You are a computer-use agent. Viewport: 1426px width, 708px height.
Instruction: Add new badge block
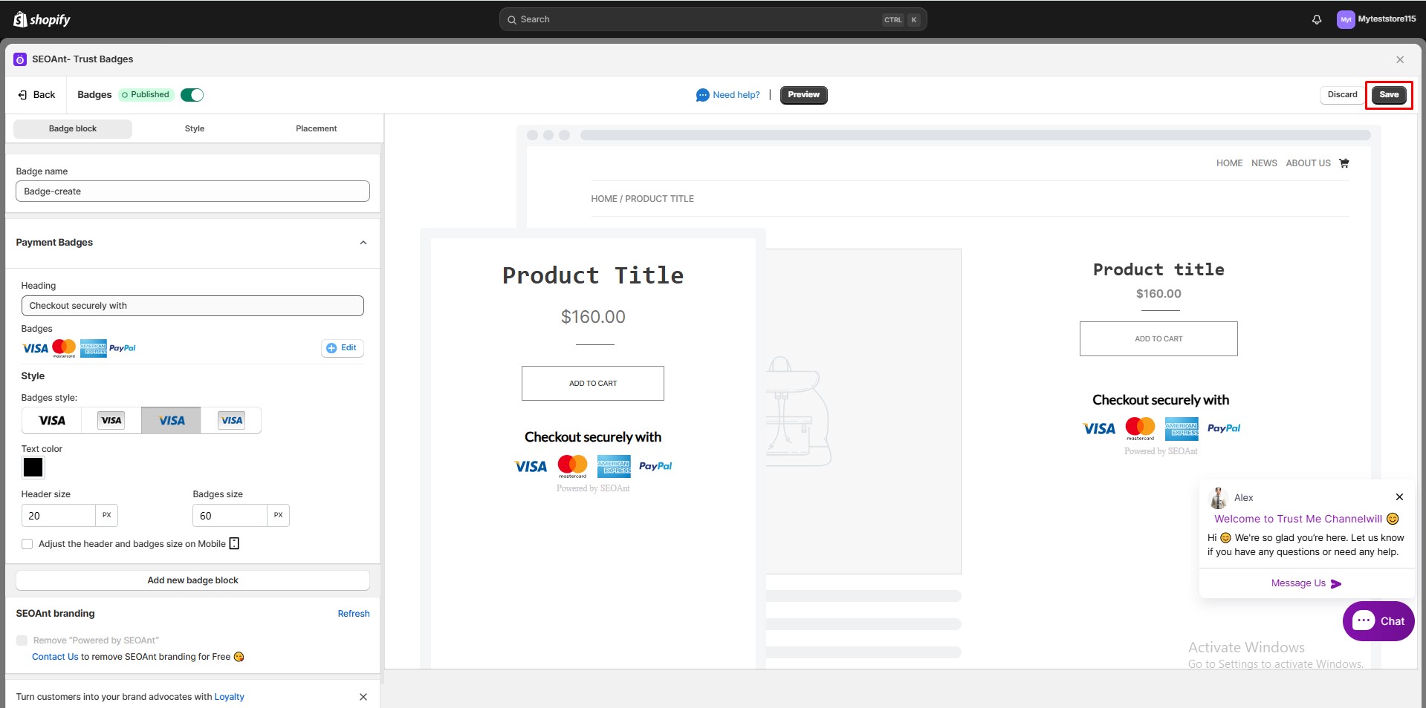pyautogui.click(x=192, y=580)
